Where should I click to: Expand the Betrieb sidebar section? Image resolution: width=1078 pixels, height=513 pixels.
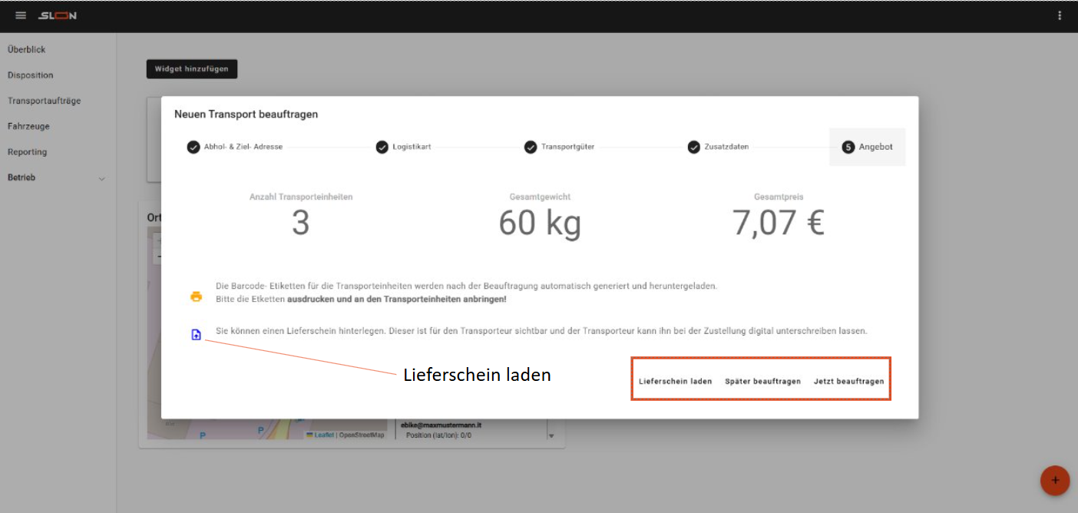101,178
